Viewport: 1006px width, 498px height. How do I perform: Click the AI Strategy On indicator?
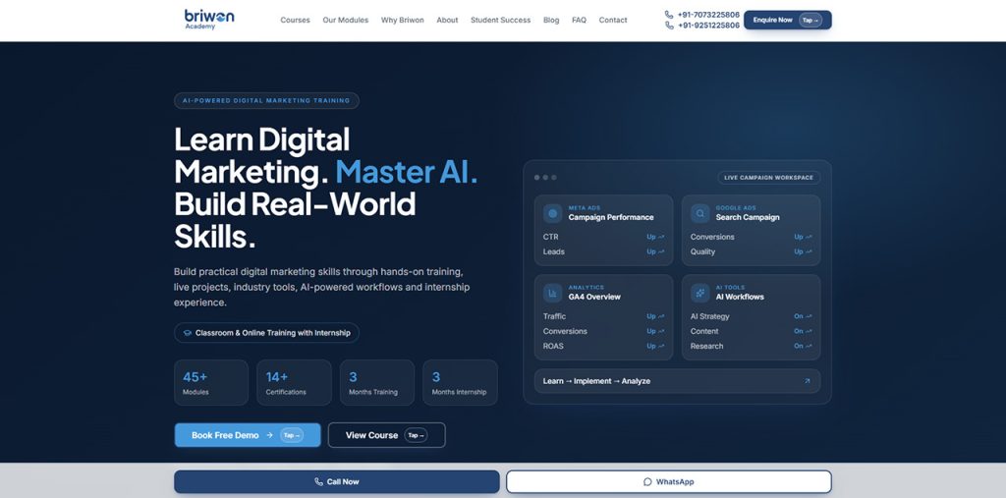(x=803, y=316)
